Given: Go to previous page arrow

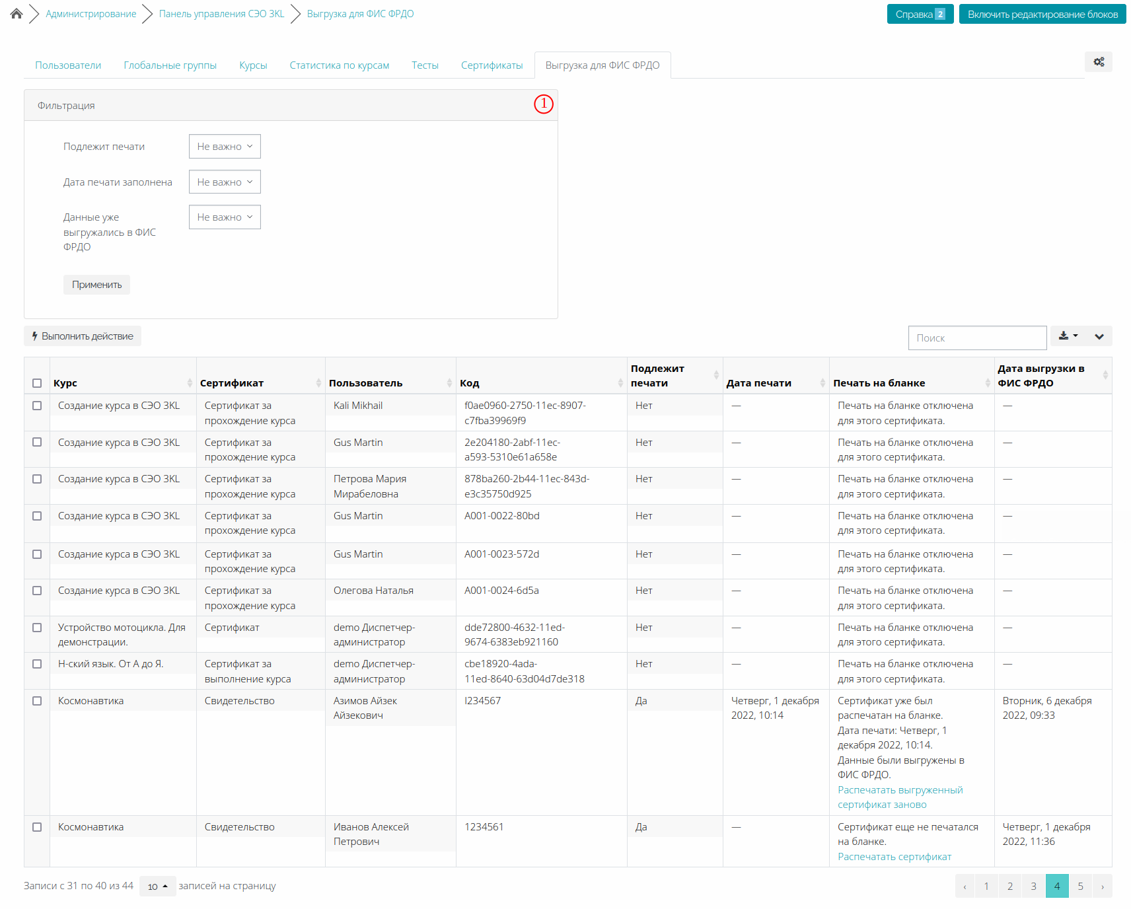Looking at the screenshot, I should tap(965, 887).
